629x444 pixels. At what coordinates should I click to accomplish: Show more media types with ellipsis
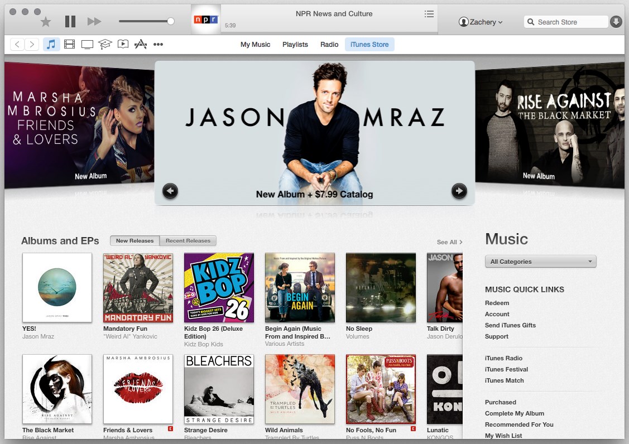(158, 44)
